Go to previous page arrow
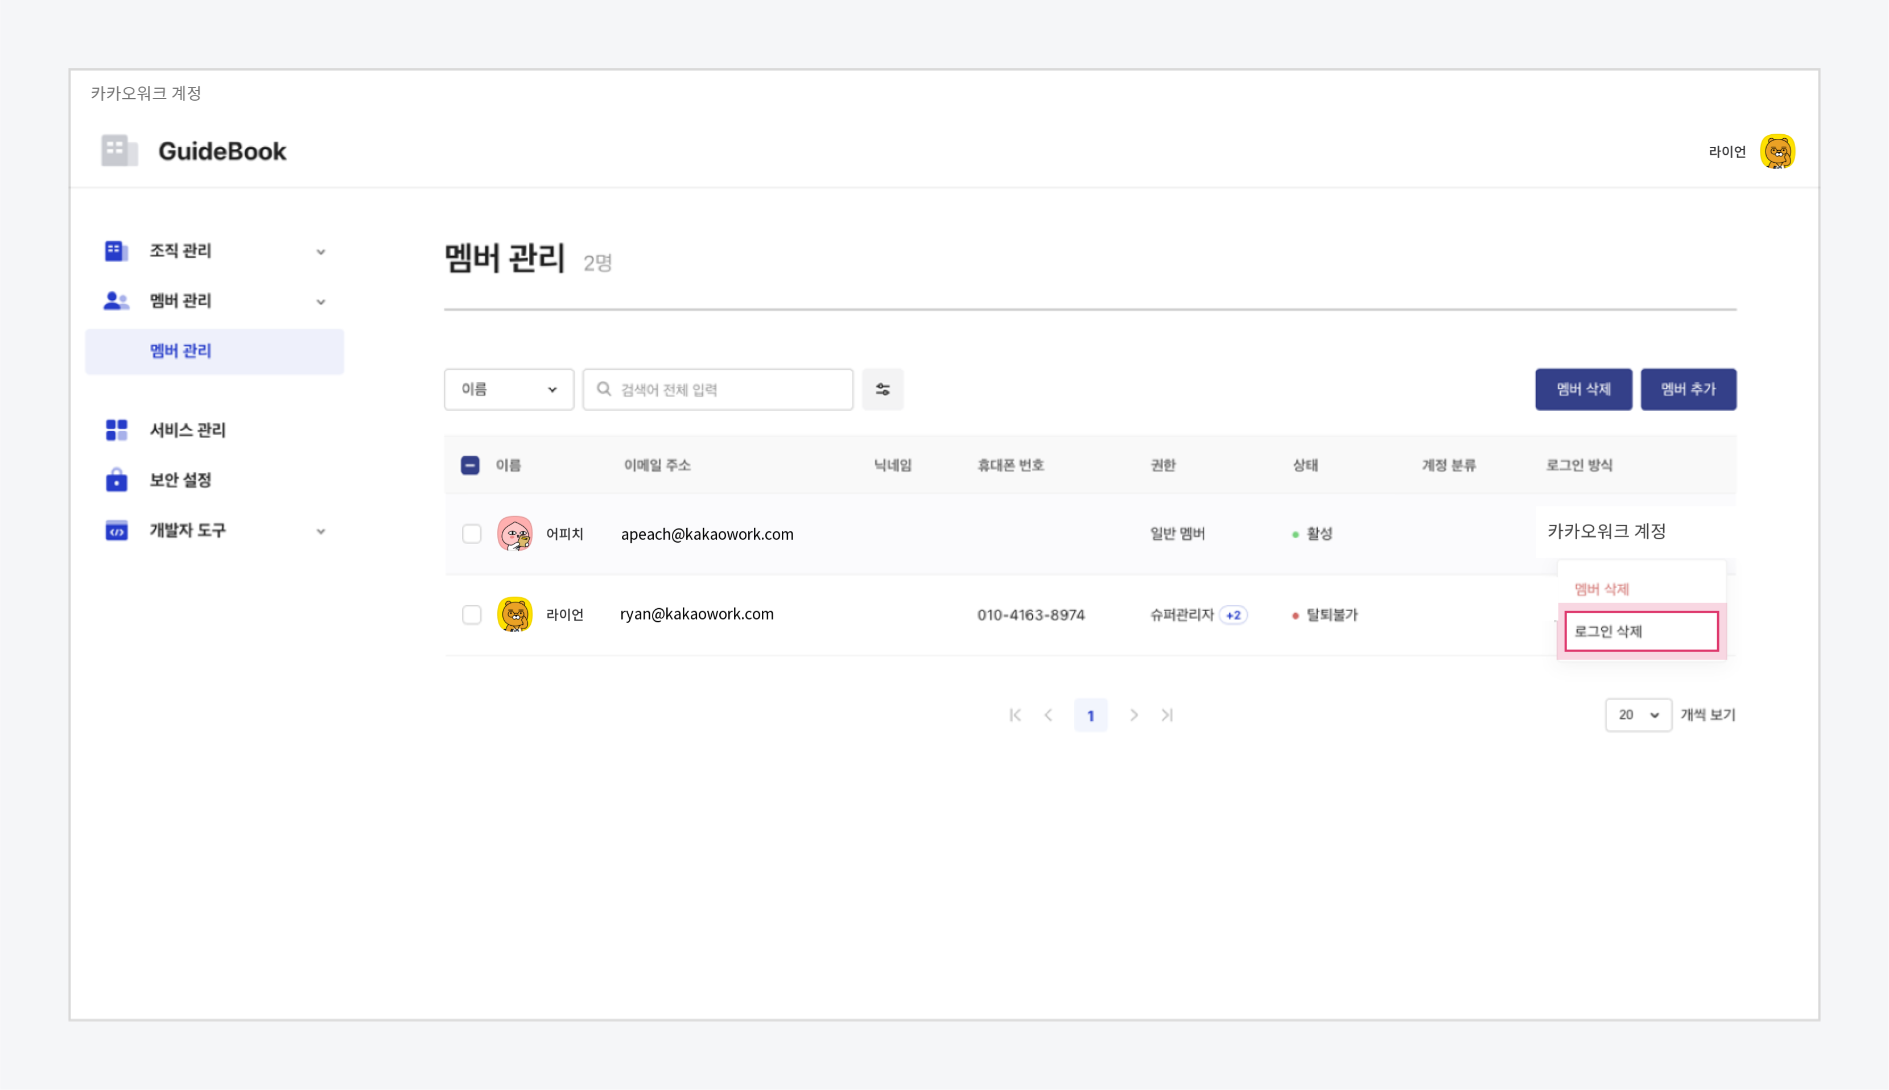Image resolution: width=1889 pixels, height=1090 pixels. [1048, 716]
